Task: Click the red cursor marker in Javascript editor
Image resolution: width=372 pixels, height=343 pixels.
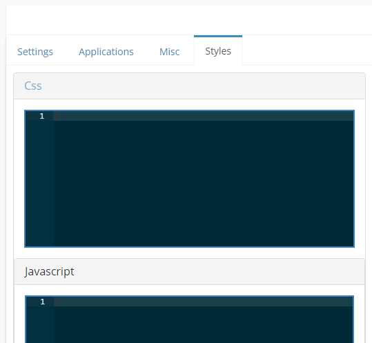Action: click(x=57, y=302)
